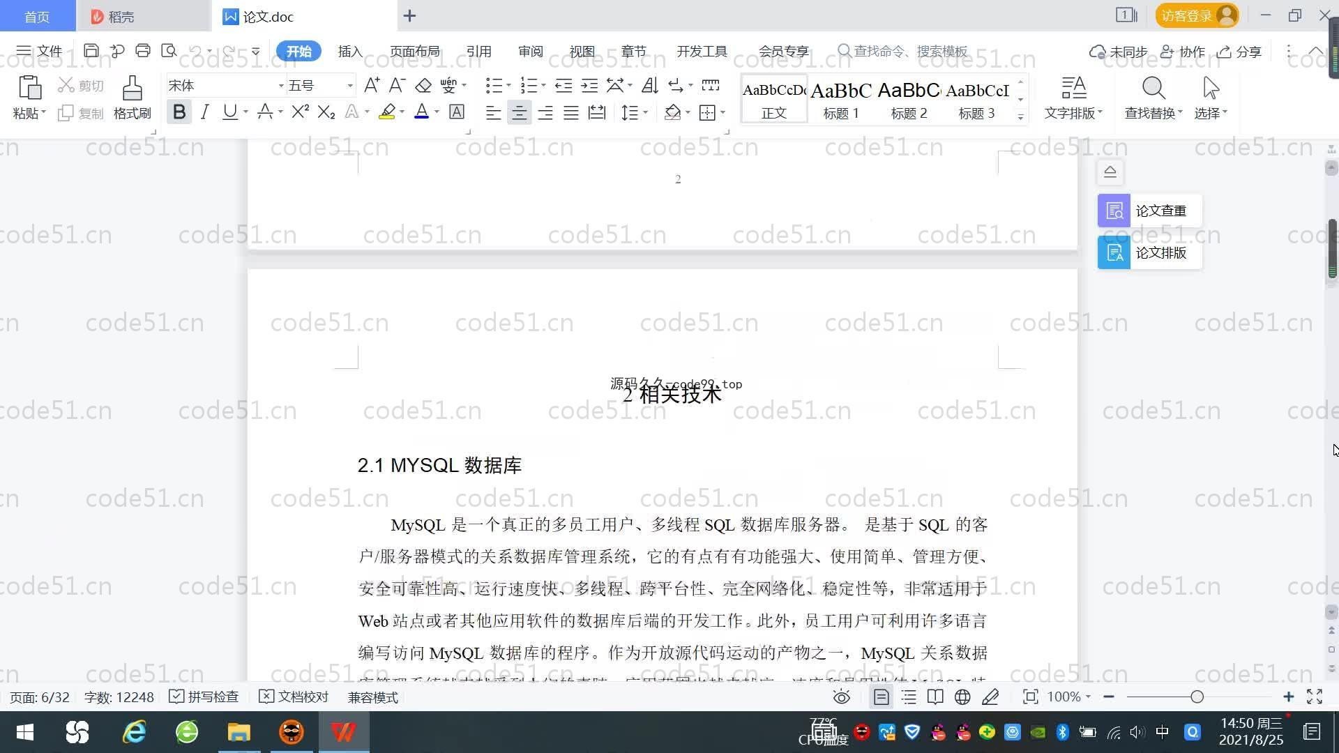
Task: Click the Select (选择) cursor icon
Action: [1211, 89]
